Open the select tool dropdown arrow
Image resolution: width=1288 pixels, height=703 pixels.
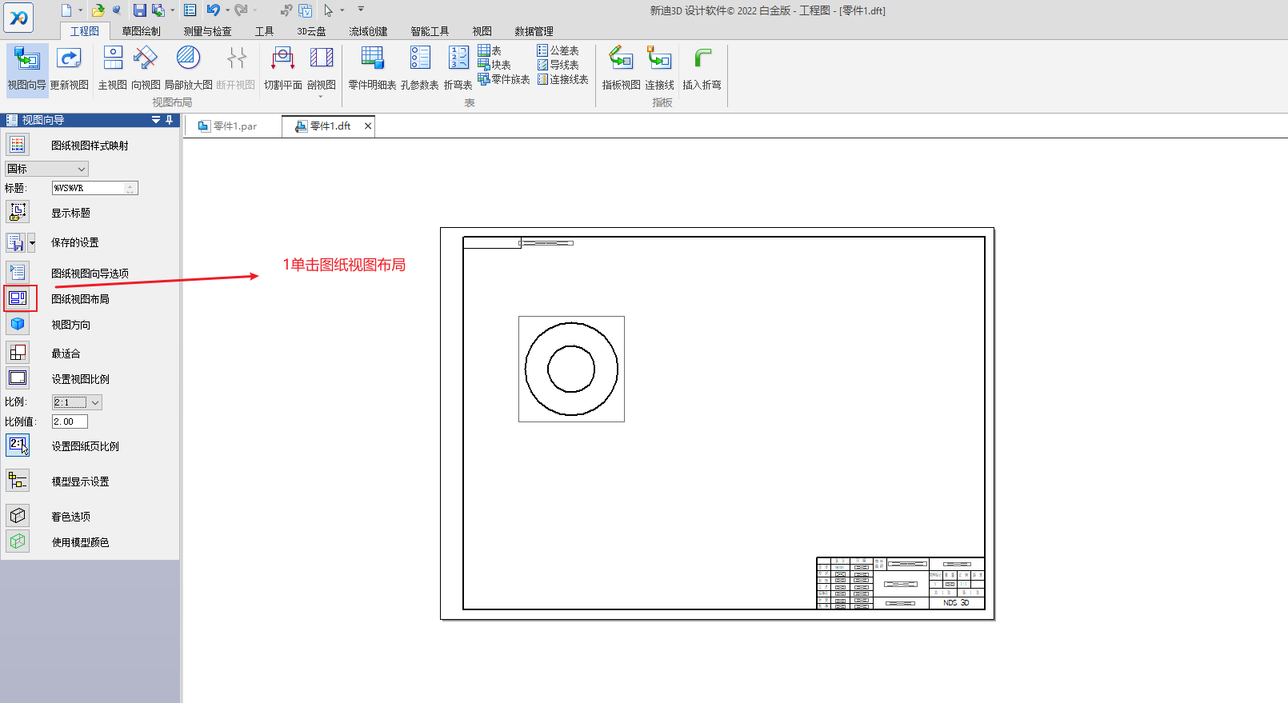click(x=342, y=10)
